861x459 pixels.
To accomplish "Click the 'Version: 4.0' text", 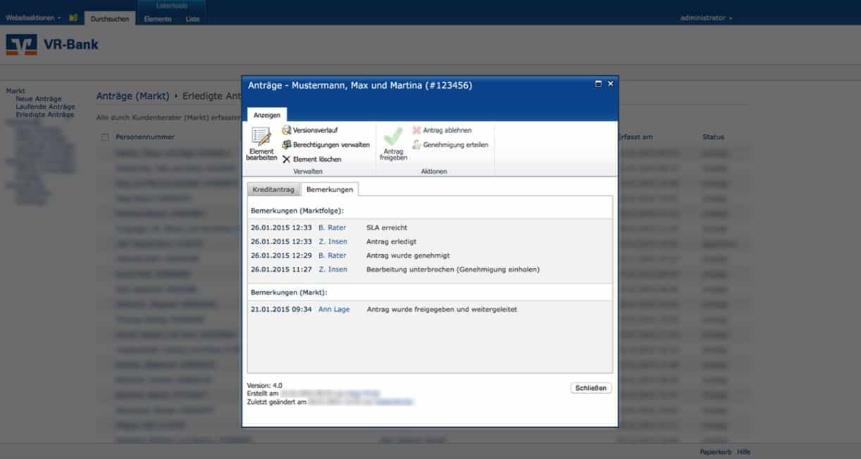I will tap(264, 386).
